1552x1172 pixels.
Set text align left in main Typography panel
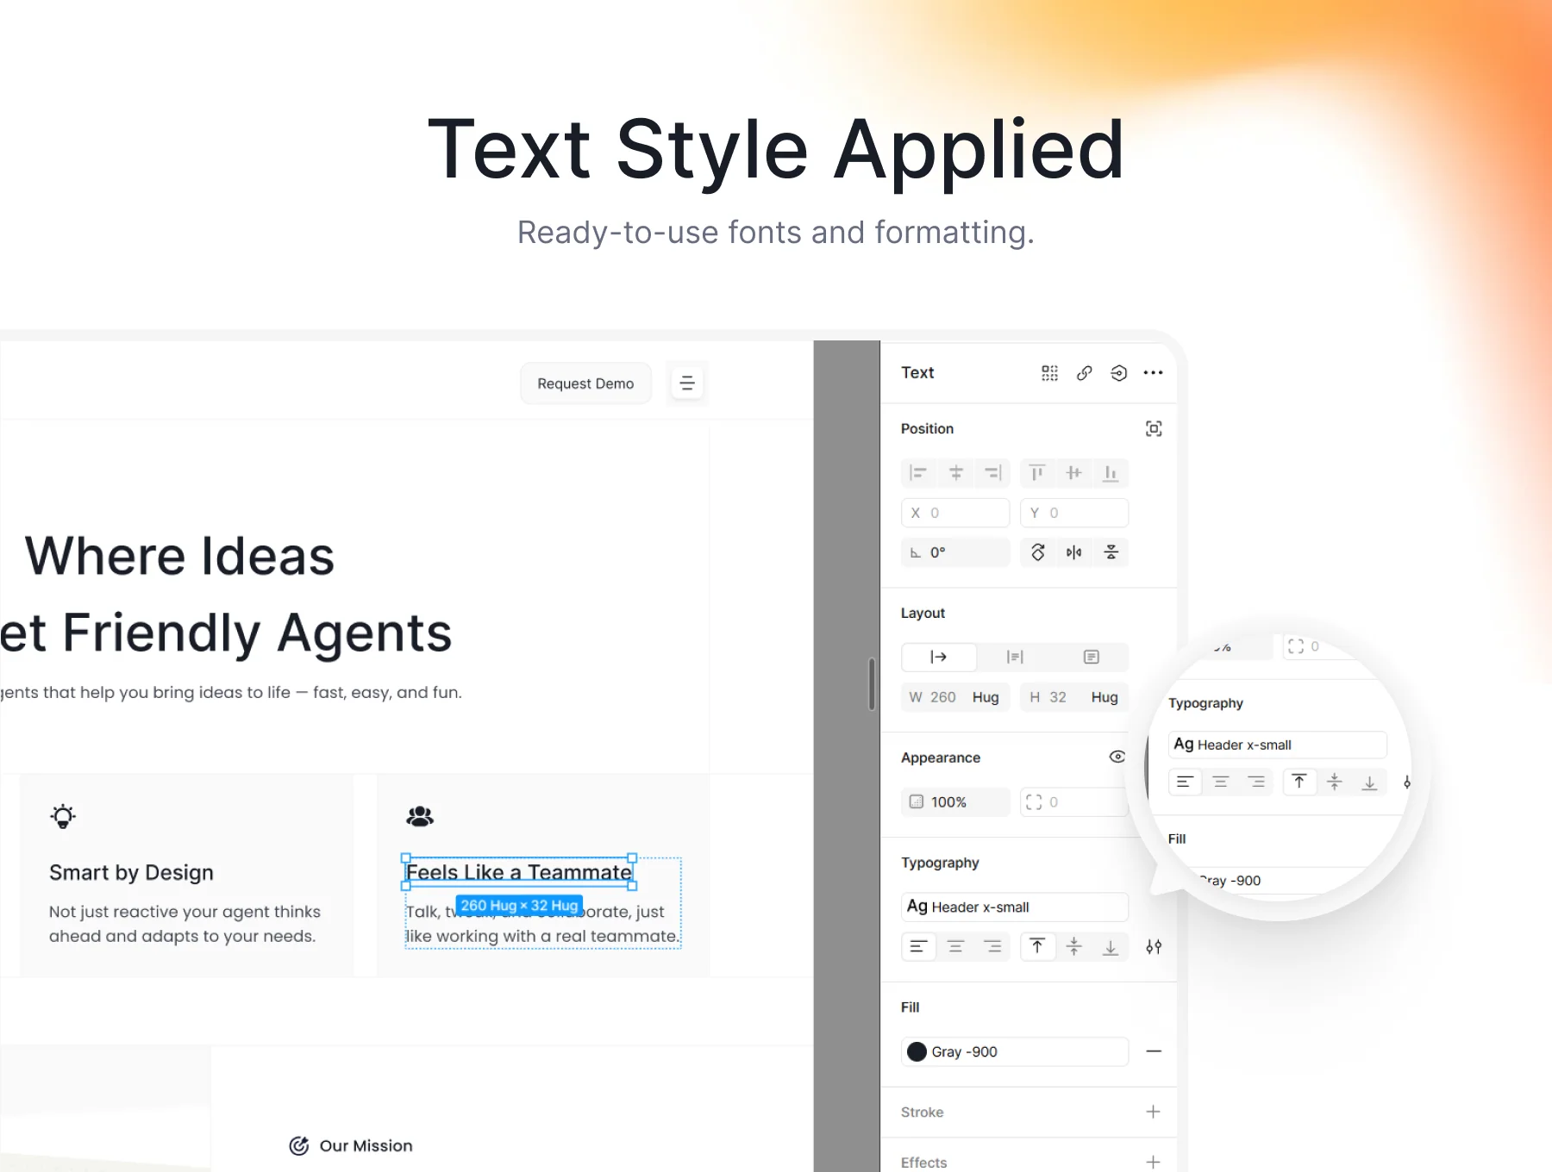click(x=919, y=947)
